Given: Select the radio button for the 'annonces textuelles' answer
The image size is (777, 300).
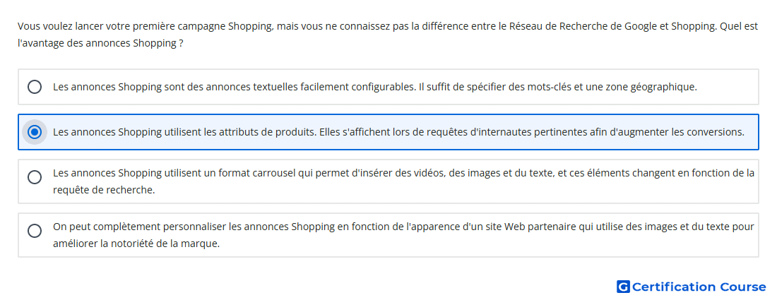Looking at the screenshot, I should tap(35, 87).
